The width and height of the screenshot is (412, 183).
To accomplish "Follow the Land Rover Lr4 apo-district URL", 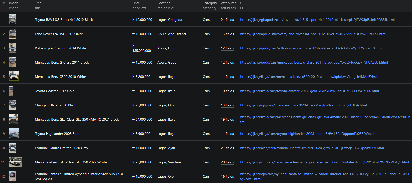I will click(x=313, y=34).
